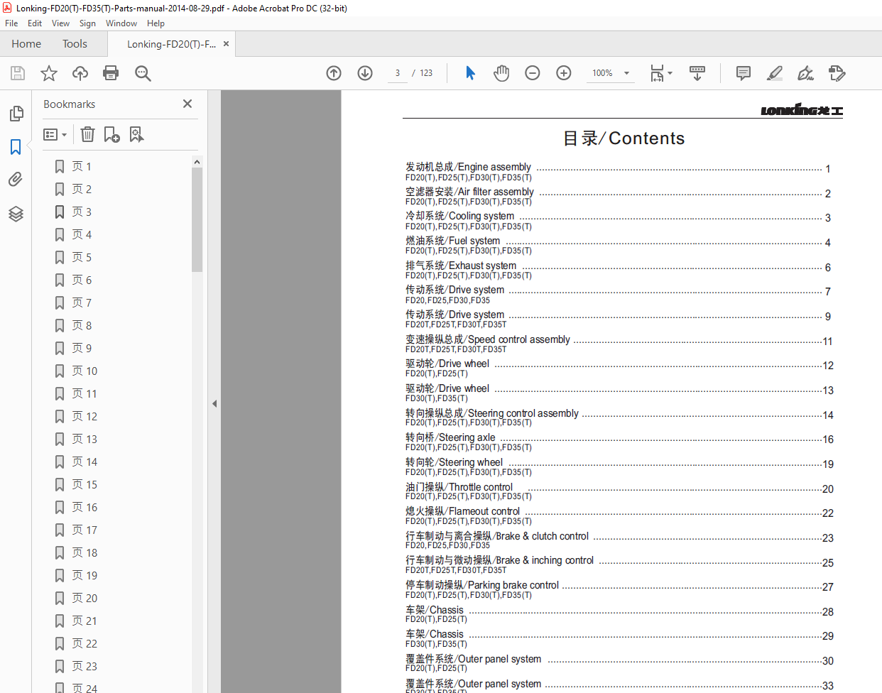Click the Throttle control contents entry

click(x=619, y=491)
